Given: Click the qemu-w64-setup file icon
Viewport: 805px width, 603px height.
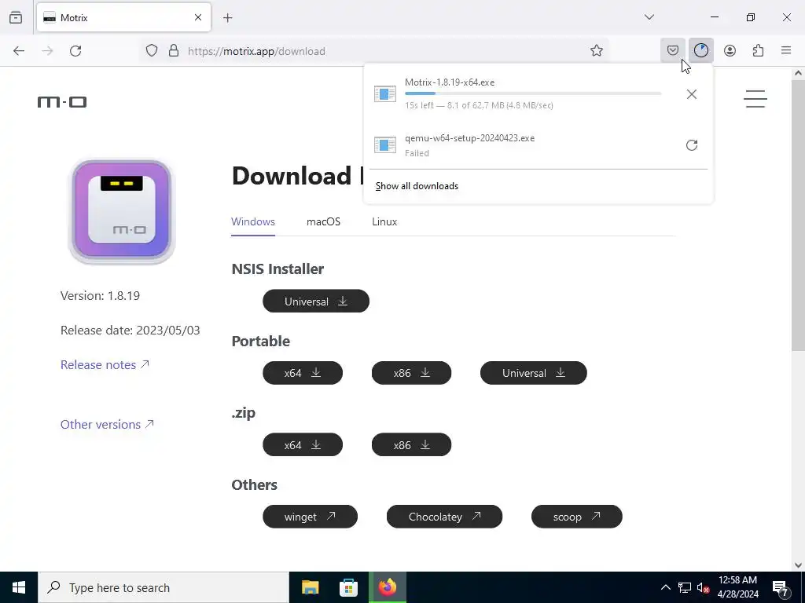Looking at the screenshot, I should point(385,145).
